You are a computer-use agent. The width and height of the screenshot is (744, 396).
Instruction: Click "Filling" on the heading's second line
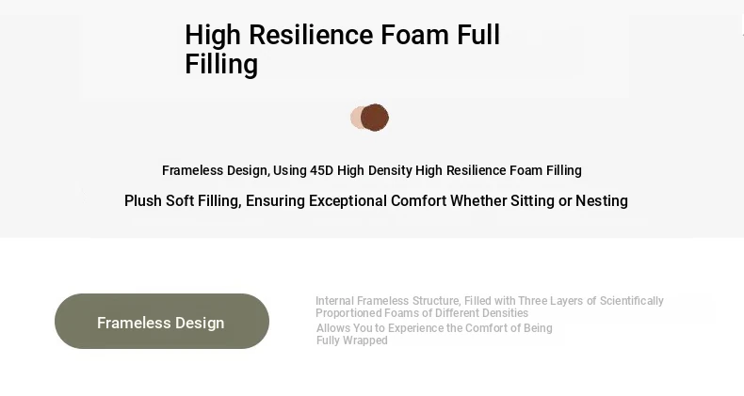221,65
